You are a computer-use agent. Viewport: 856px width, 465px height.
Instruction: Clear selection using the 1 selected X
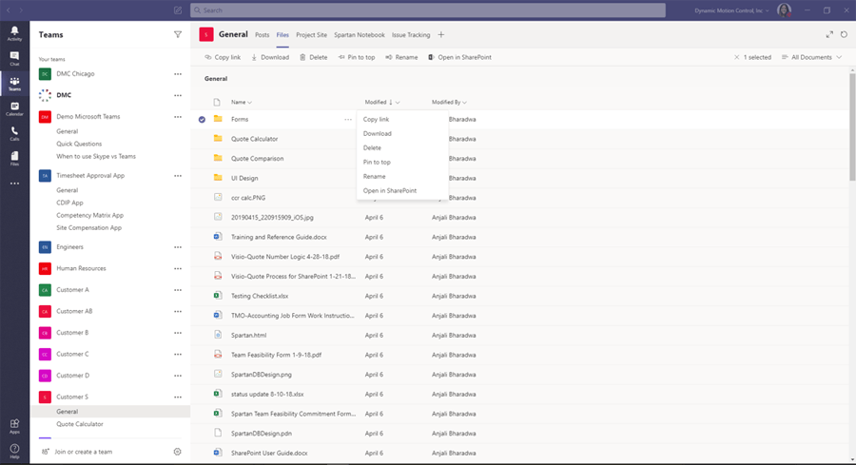coord(736,57)
